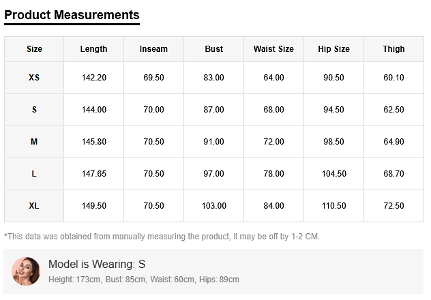431x300 pixels.
Task: Click the Inseam column header
Action: pos(153,49)
